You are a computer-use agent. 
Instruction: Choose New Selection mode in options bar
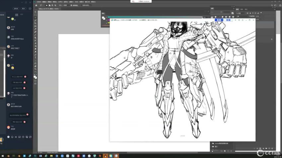coord(46,5)
